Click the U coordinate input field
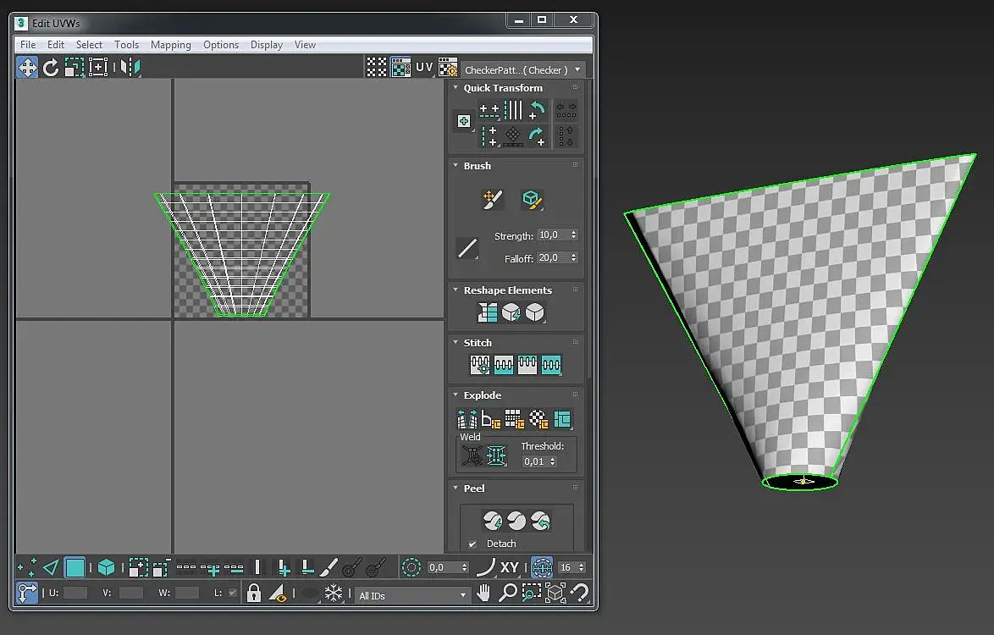994x635 pixels. (x=75, y=594)
